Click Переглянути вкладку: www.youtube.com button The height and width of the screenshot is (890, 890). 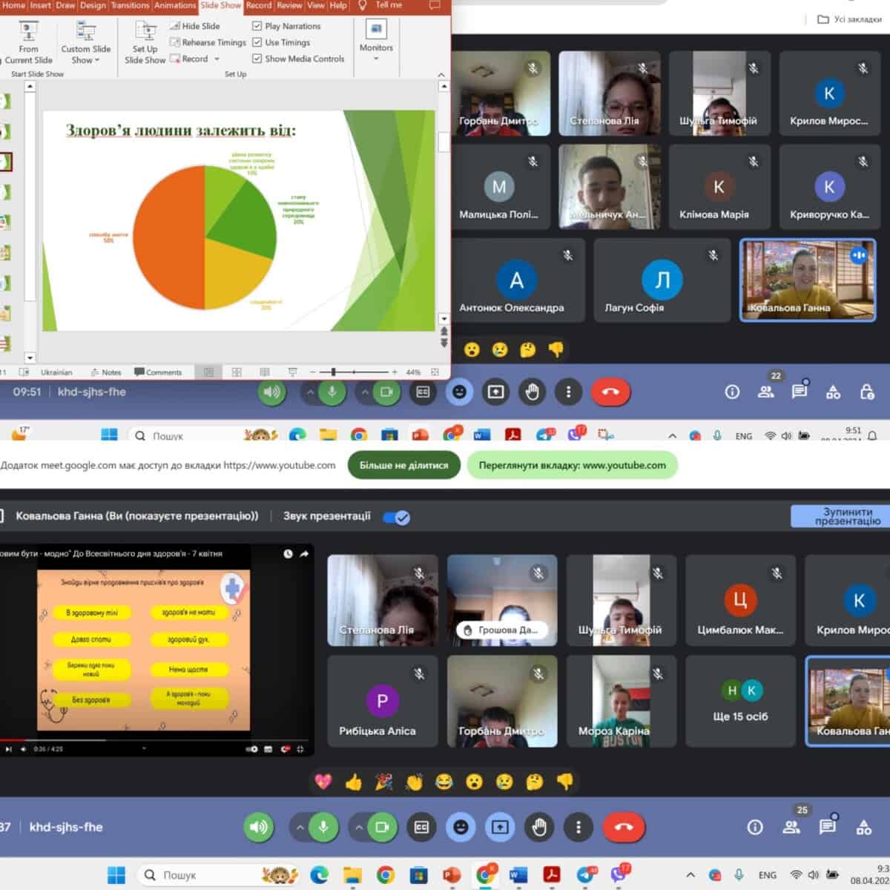click(x=573, y=465)
